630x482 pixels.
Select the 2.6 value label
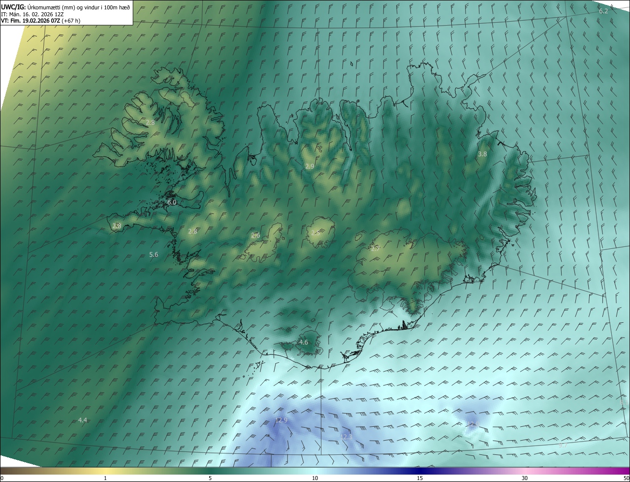[255, 236]
